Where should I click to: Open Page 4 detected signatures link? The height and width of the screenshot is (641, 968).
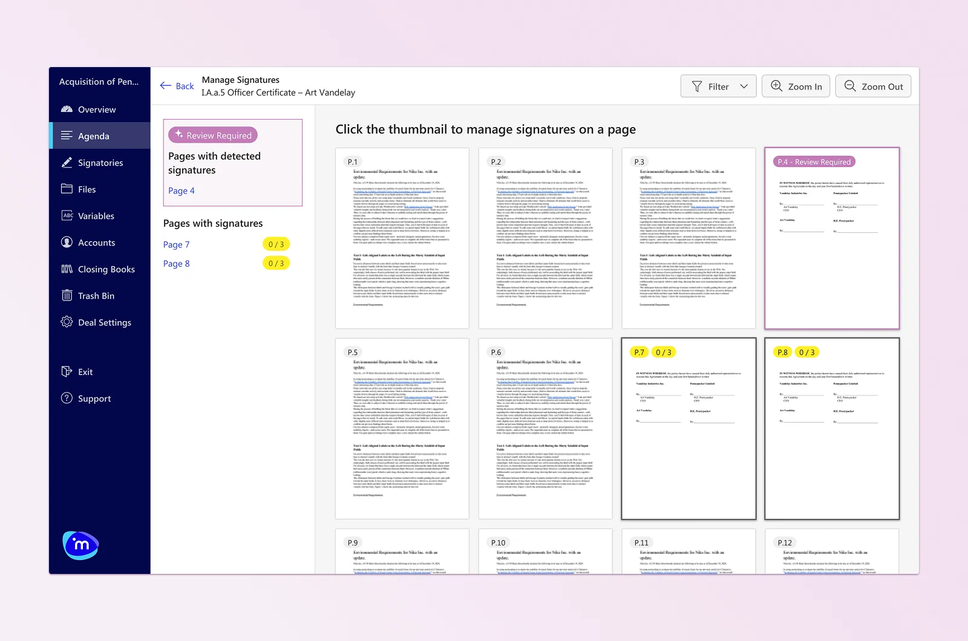[x=181, y=190]
